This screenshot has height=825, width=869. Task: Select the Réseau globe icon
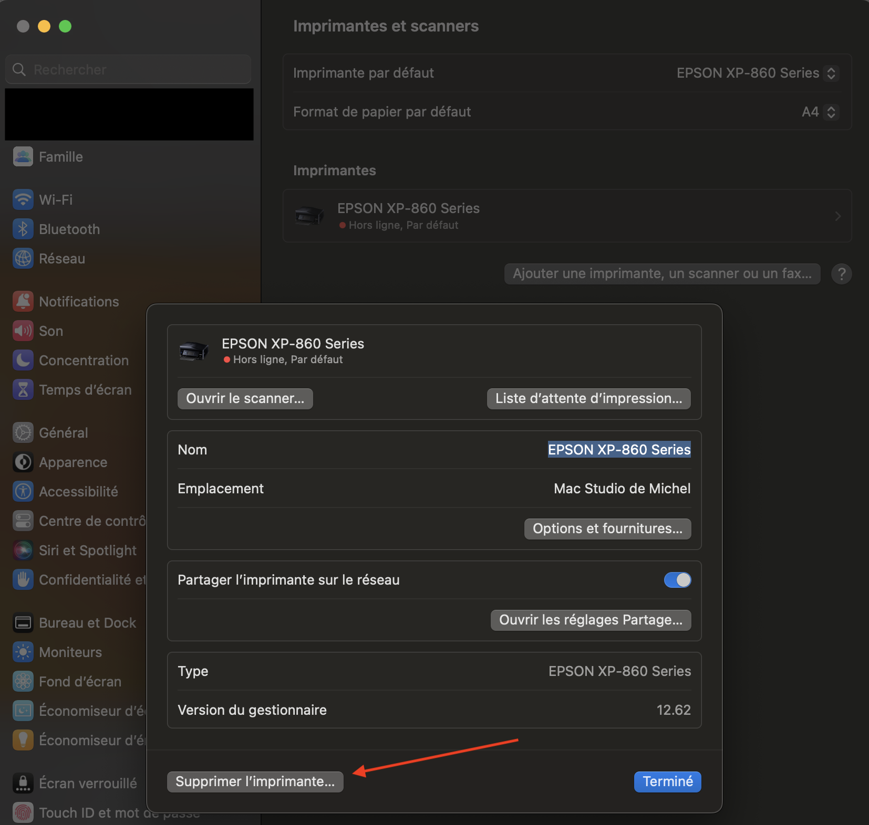click(x=23, y=259)
